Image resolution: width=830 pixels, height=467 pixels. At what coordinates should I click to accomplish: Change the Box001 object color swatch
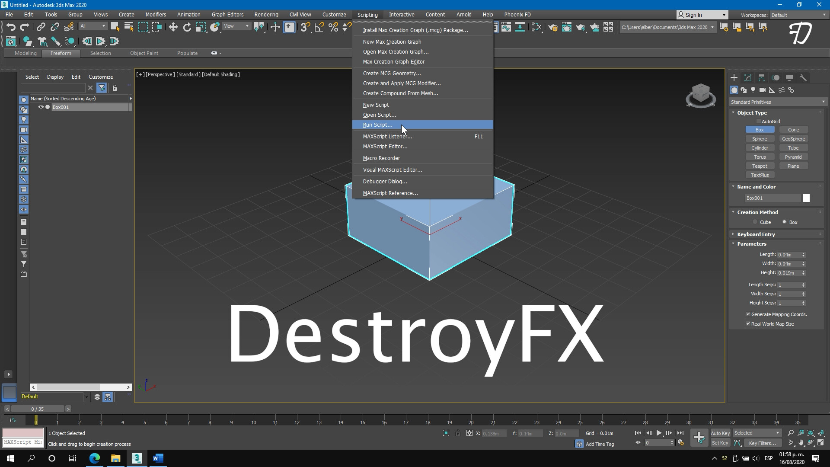pos(806,198)
